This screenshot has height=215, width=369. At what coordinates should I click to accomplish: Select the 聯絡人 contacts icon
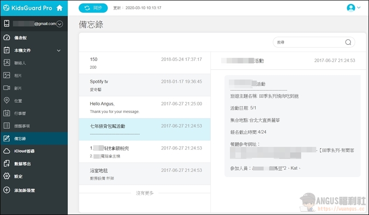pyautogui.click(x=7, y=63)
